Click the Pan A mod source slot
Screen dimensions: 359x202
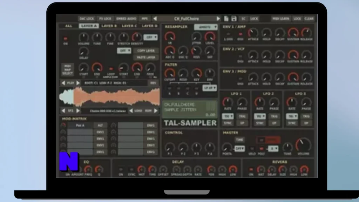(80, 125)
